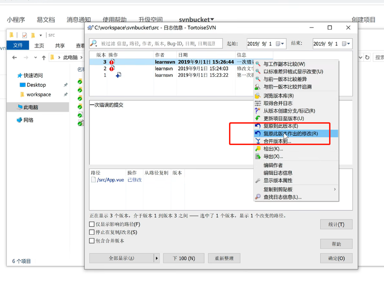This screenshot has width=384, height=291.
Task: Open the Explorer quick access toolbar dropdown
Action: coord(40,35)
